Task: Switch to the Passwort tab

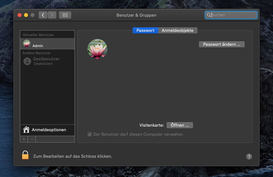Action: [x=145, y=30]
